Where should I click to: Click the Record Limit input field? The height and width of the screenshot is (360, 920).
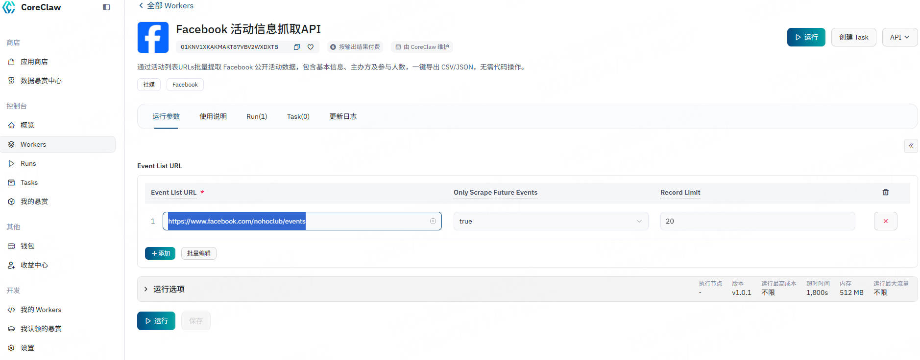click(757, 221)
